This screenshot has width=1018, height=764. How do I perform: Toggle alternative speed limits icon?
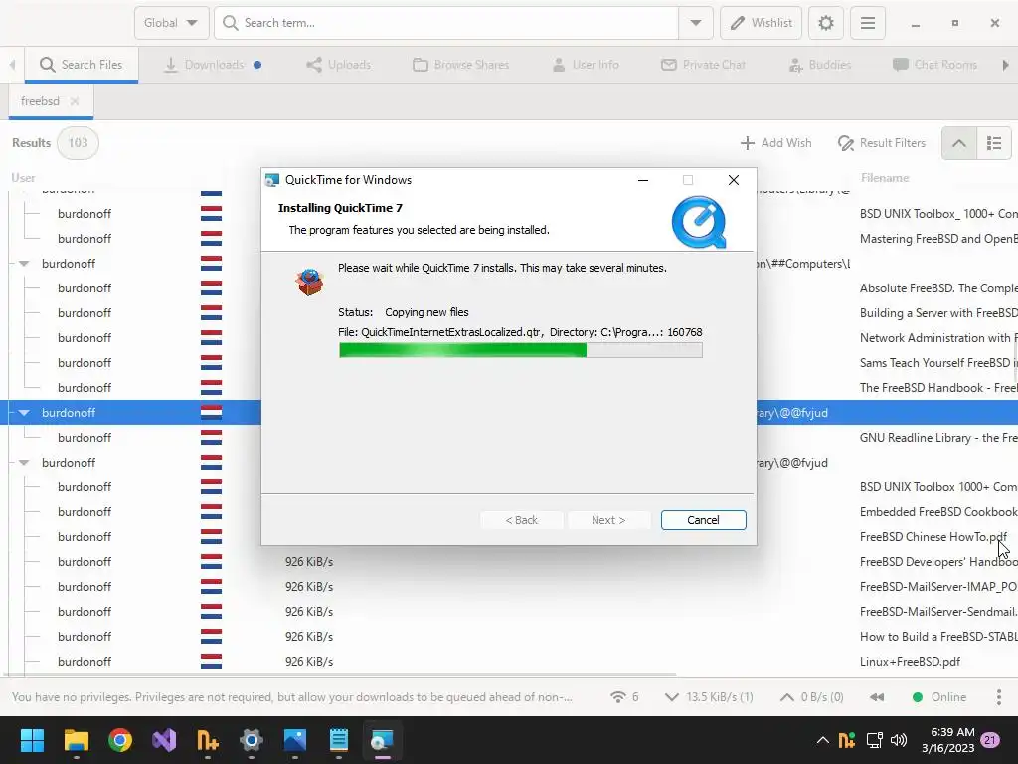click(877, 697)
